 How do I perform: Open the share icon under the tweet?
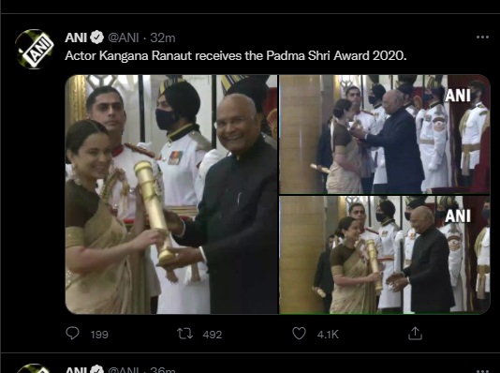coord(415,334)
